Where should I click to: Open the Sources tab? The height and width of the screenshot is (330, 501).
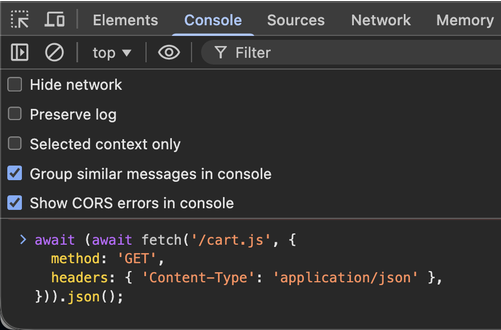click(295, 20)
